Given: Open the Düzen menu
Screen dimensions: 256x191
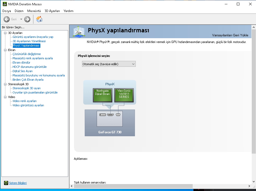Looking at the screenshot, I should [19, 11].
